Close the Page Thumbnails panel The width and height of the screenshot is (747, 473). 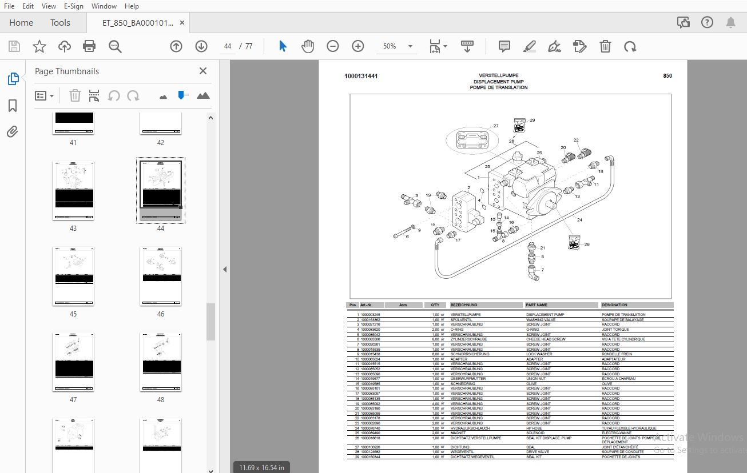pyautogui.click(x=202, y=71)
